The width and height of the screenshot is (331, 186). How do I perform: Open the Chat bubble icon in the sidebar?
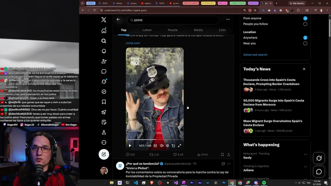click(x=104, y=71)
